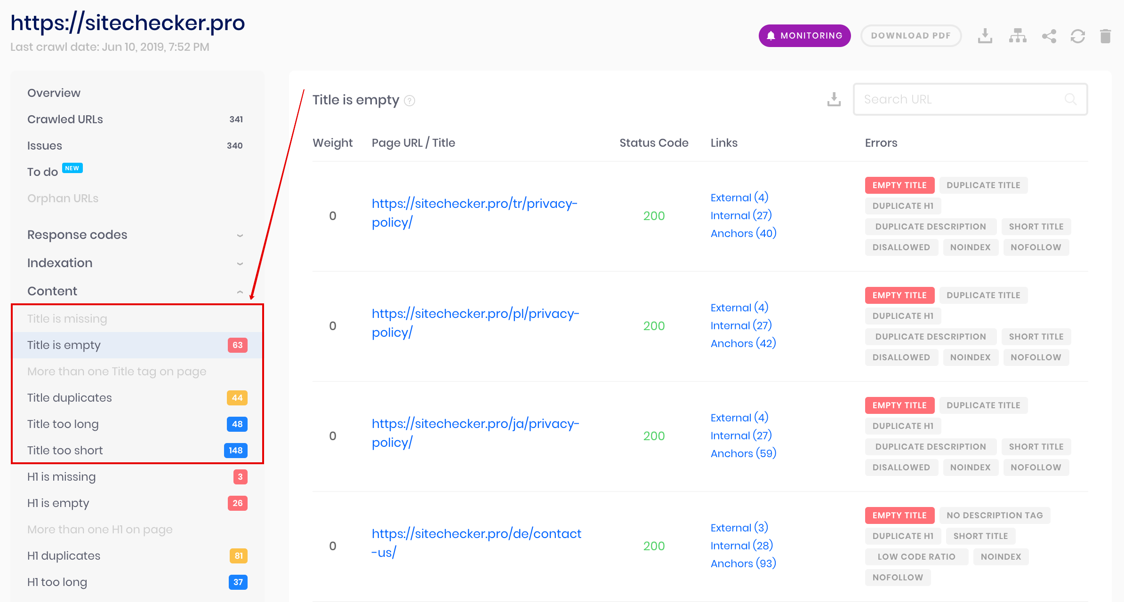The width and height of the screenshot is (1124, 602).
Task: Click the privacy-policy Turkish URL link
Action: point(475,213)
